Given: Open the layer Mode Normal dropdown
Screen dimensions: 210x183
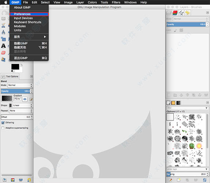Looking at the screenshot, I should click(x=191, y=19).
